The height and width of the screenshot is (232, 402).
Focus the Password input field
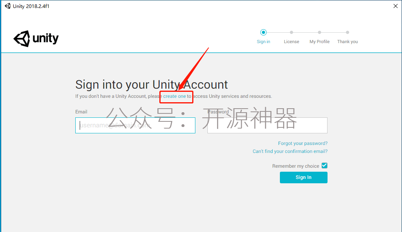click(267, 125)
